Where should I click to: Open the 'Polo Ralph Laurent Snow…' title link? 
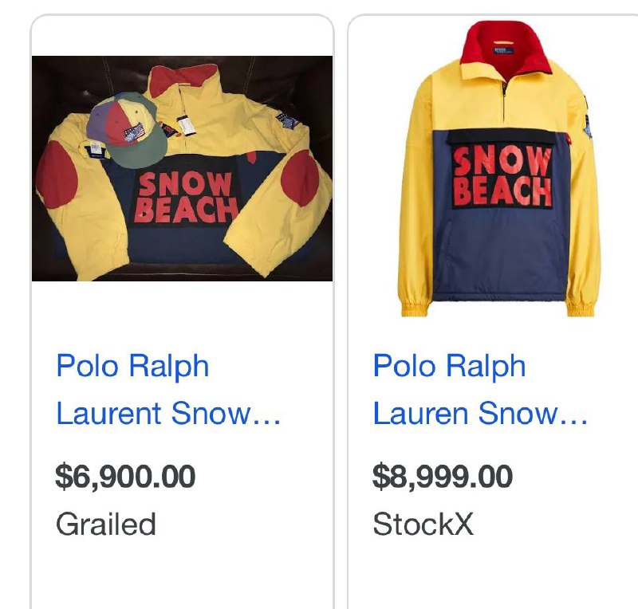[x=168, y=389]
